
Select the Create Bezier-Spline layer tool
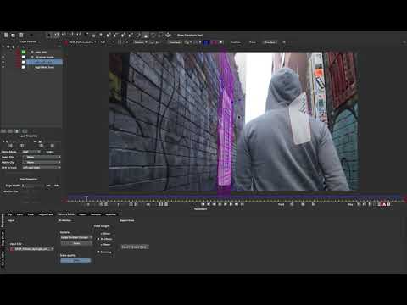(x=123, y=35)
